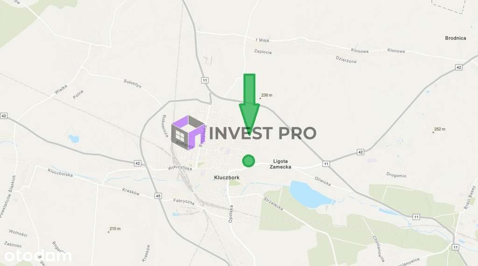Click the green circle location marker
Viewport: 478px width, 266px height.
[248, 161]
